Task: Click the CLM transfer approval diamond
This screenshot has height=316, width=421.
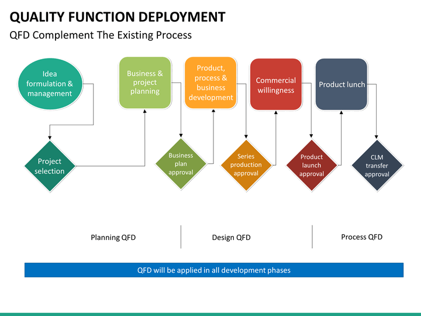Action: click(x=377, y=166)
